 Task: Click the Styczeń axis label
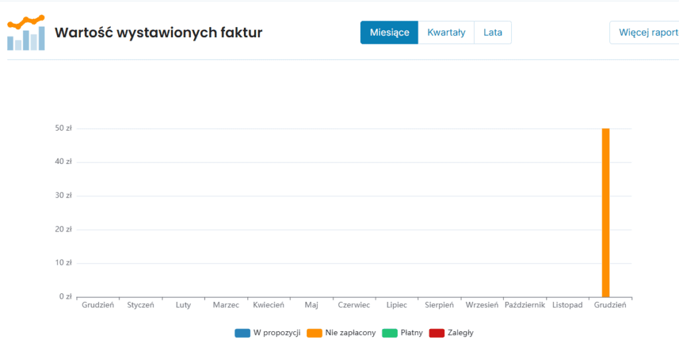[x=141, y=305]
